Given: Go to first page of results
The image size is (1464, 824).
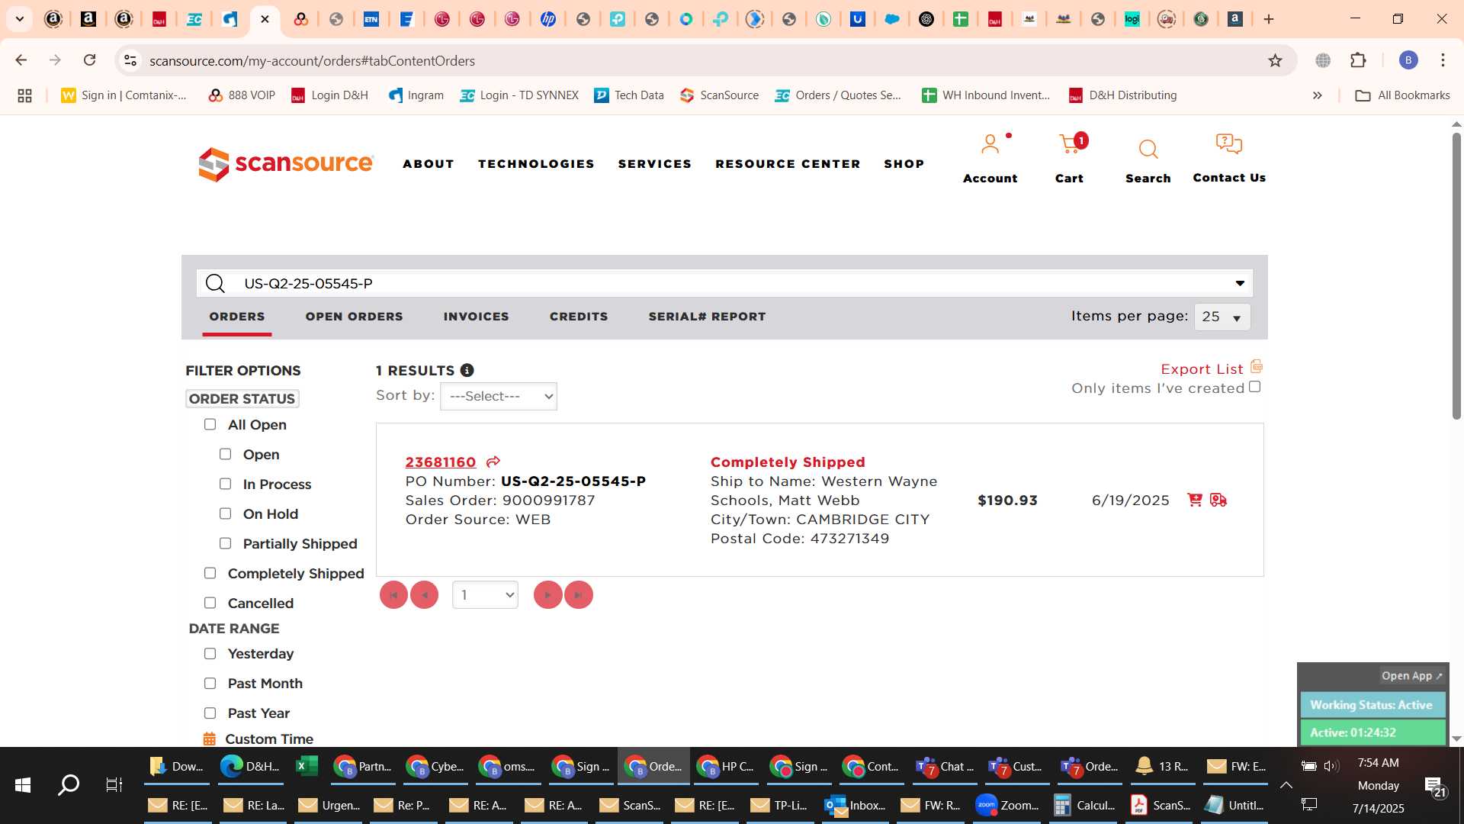Looking at the screenshot, I should pos(393,595).
